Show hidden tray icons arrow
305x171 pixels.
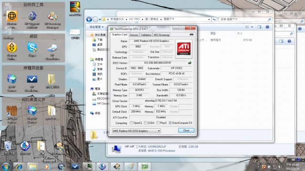258,167
